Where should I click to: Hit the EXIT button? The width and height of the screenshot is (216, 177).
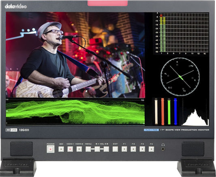pos(115,149)
